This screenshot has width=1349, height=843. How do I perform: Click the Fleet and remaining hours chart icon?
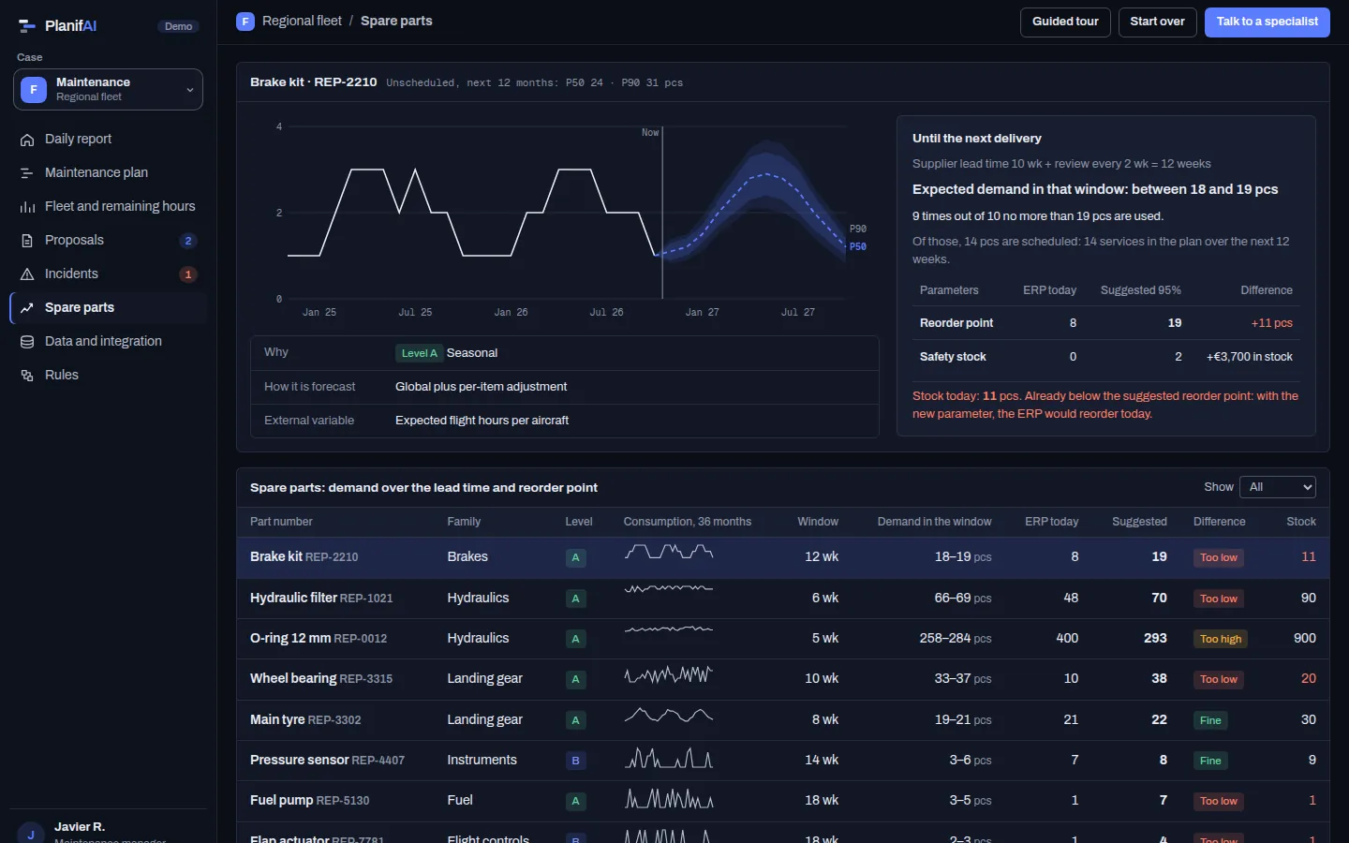27,207
